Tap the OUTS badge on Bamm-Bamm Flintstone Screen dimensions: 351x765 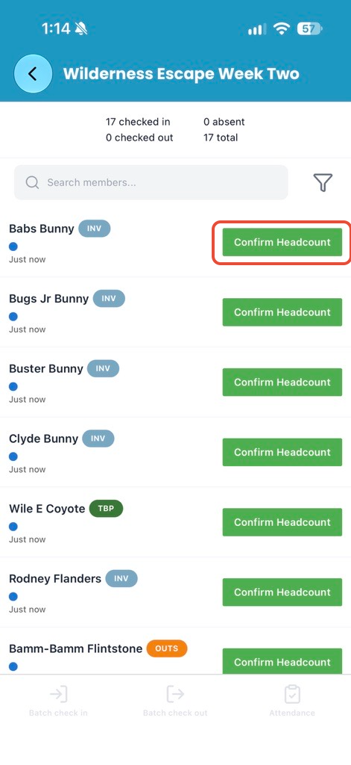click(167, 648)
